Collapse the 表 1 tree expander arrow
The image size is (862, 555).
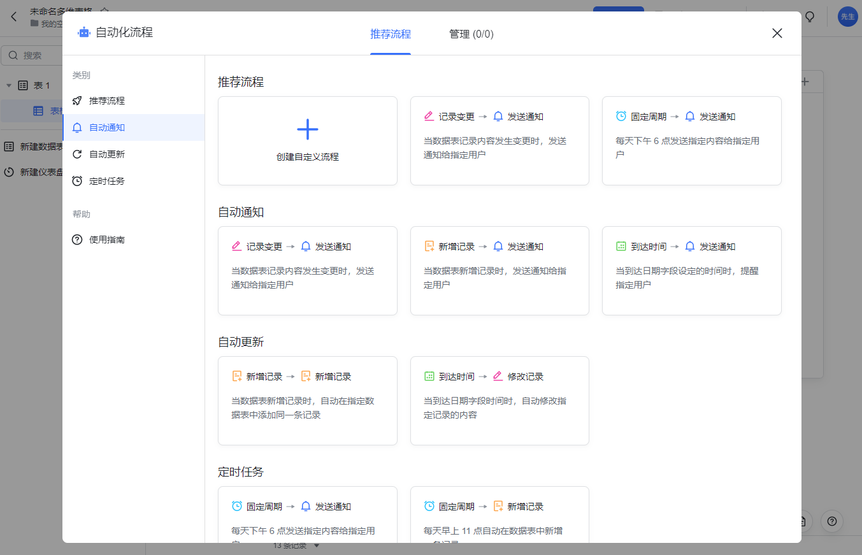9,85
